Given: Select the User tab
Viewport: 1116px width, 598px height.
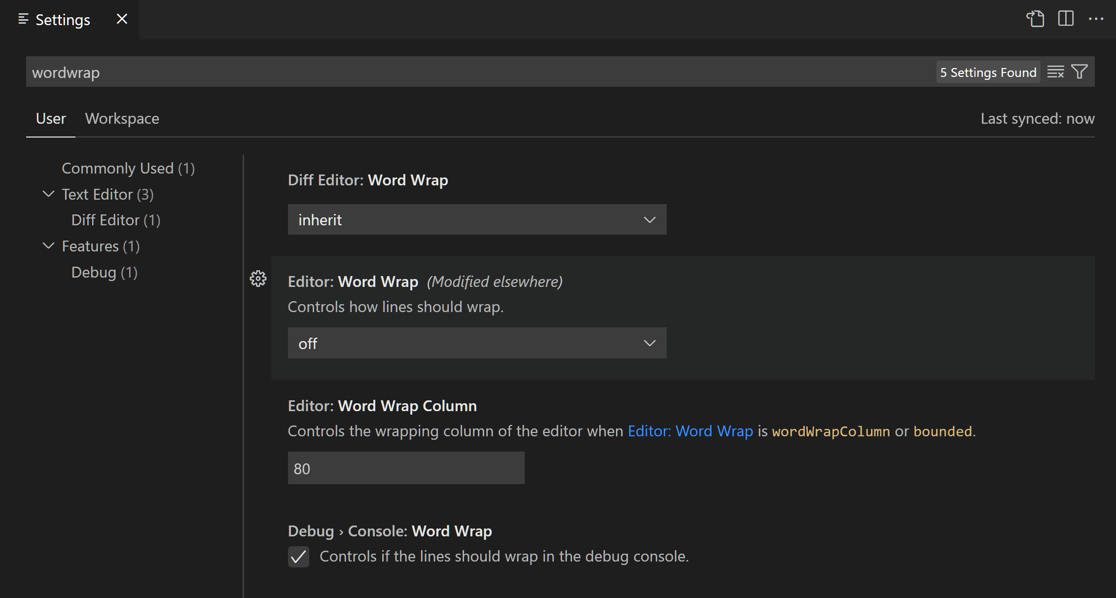Looking at the screenshot, I should (x=50, y=118).
